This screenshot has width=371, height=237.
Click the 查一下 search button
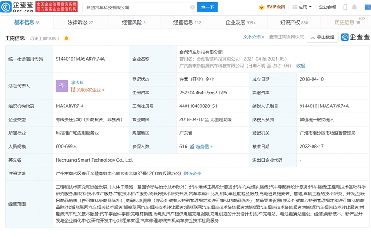207,7
